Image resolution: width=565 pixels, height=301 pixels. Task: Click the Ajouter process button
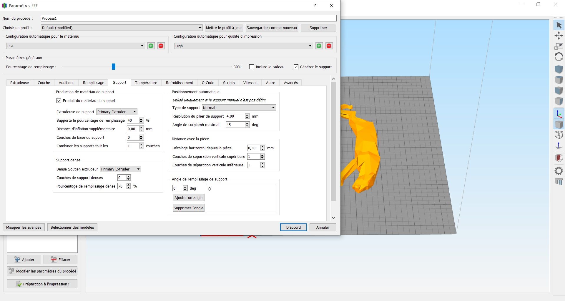point(25,260)
